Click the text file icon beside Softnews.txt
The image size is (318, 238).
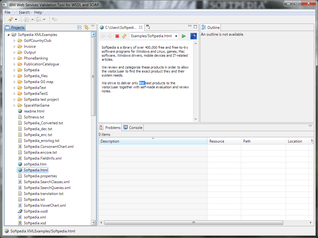tap(20, 117)
